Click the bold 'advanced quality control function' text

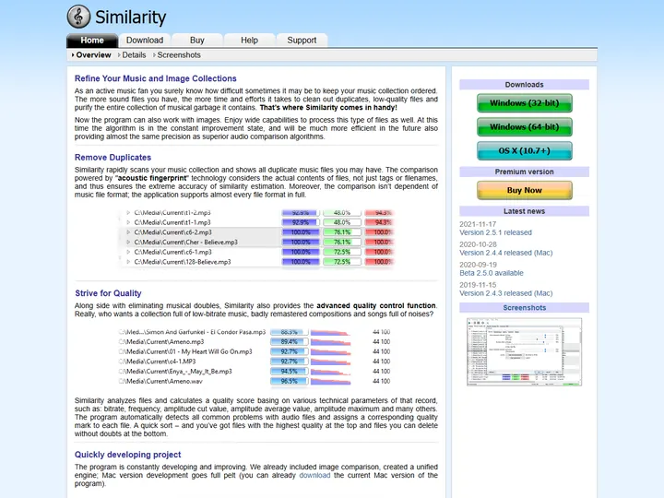pos(376,305)
